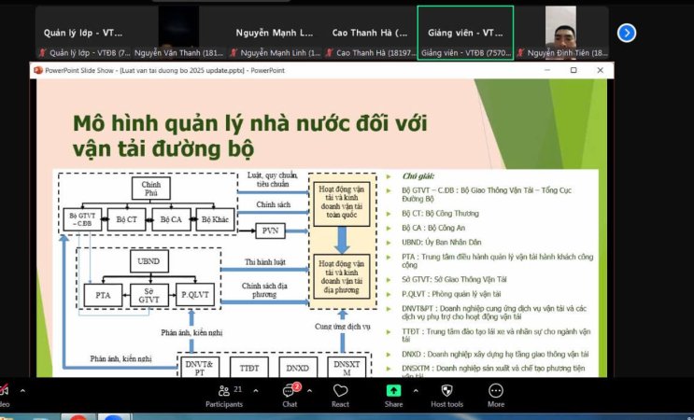
Task: Open Host tools shield menu
Action: pyautogui.click(x=446, y=396)
